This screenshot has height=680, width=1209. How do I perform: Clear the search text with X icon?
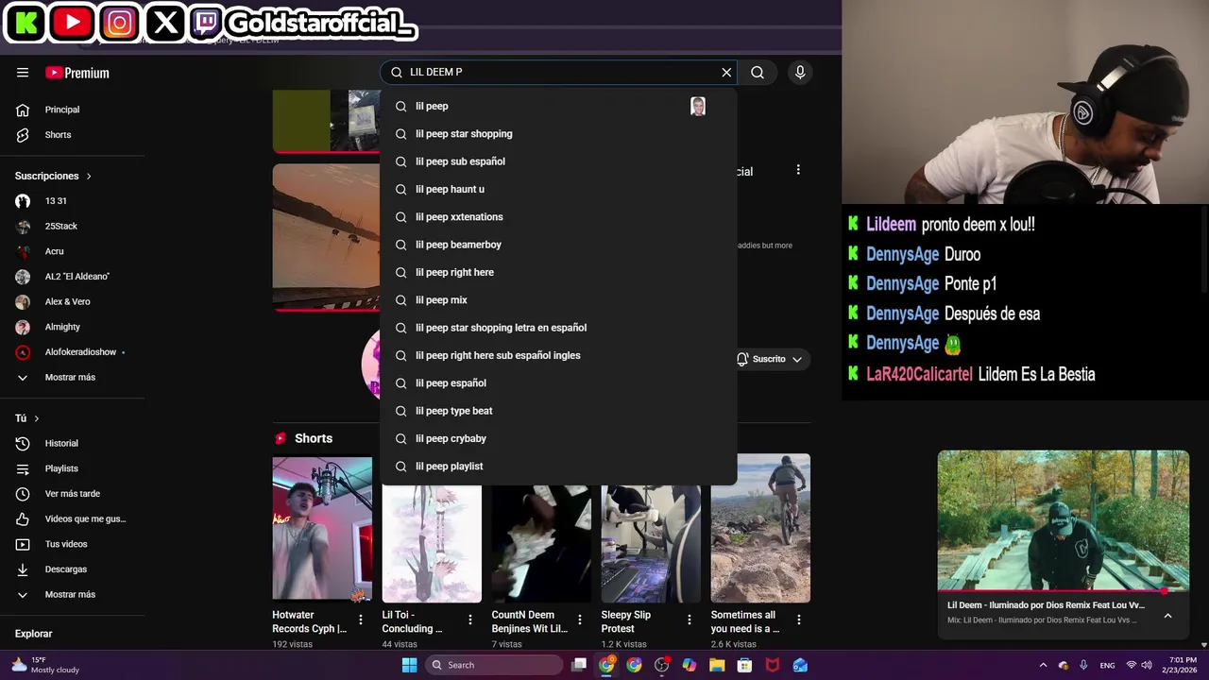point(726,72)
